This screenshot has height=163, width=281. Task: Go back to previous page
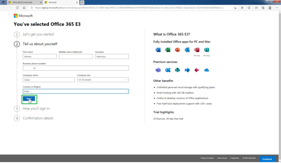pyautogui.click(x=4, y=8)
